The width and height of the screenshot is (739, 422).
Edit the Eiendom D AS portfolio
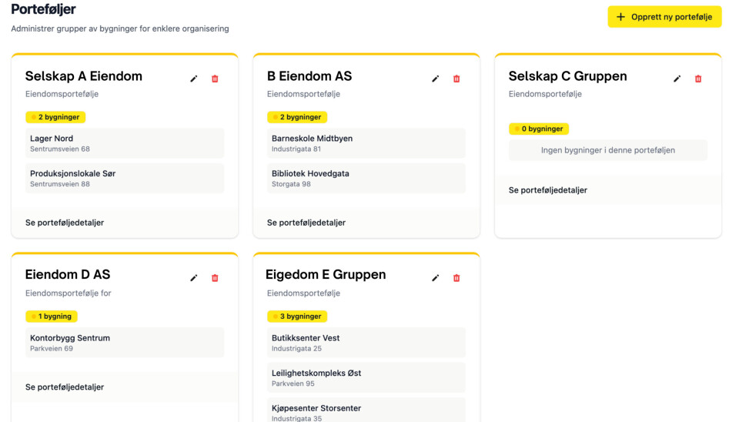pyautogui.click(x=194, y=278)
